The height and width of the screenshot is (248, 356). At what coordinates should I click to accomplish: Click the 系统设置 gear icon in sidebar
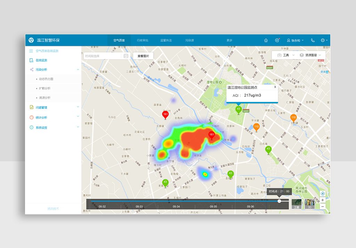pos(32,127)
